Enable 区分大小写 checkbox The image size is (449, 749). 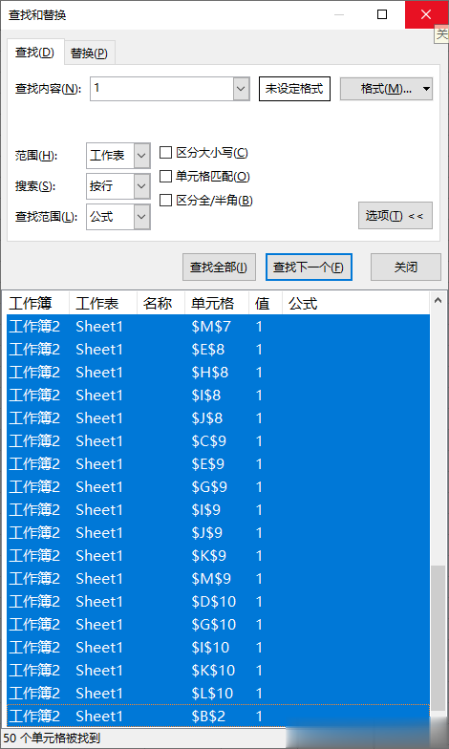(x=165, y=153)
